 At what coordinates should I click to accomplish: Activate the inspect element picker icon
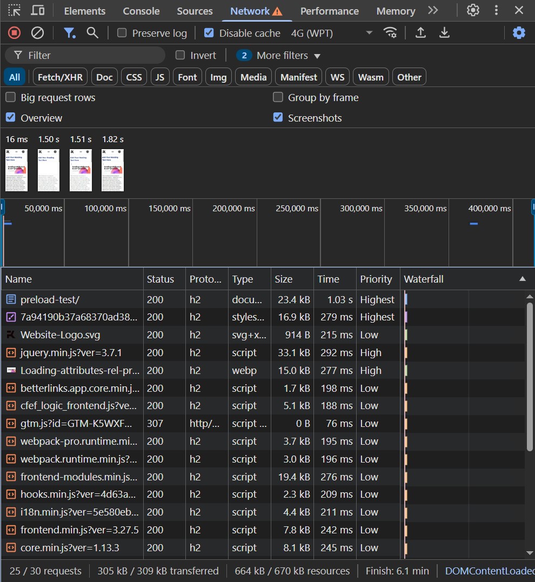tap(14, 10)
